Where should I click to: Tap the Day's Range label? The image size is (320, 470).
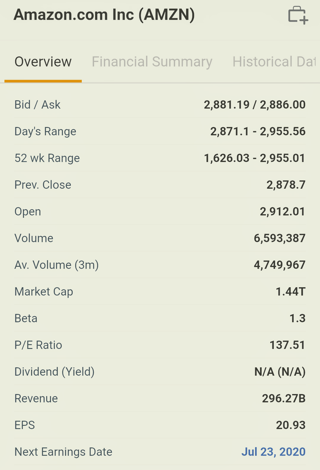[x=45, y=131]
